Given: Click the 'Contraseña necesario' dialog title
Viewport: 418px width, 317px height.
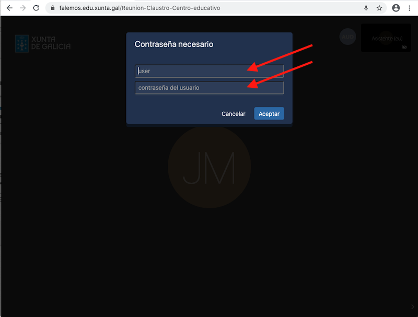Looking at the screenshot, I should point(174,44).
